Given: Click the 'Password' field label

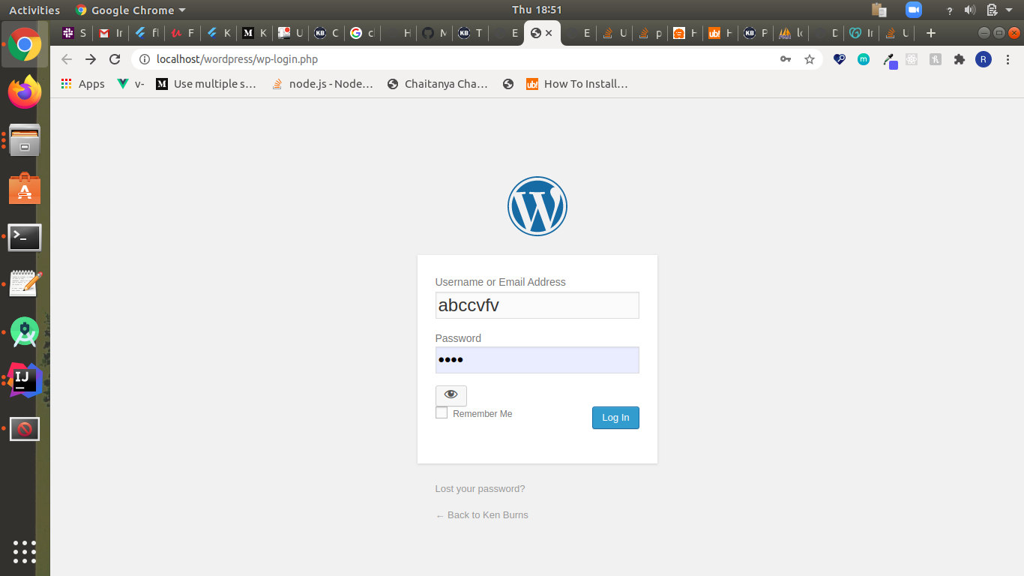Looking at the screenshot, I should click(458, 338).
